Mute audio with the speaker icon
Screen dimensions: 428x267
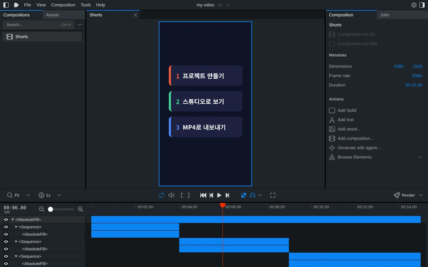[172, 195]
